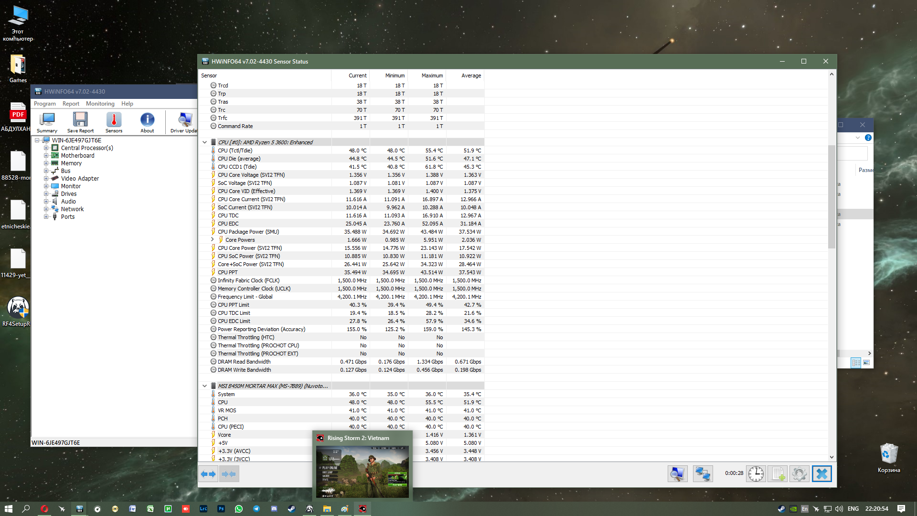This screenshot has width=917, height=516.
Task: Collapse the MSI B450M MORTAR MAX group
Action: click(204, 386)
